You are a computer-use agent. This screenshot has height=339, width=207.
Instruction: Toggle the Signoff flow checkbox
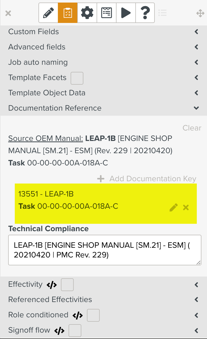click(x=75, y=331)
